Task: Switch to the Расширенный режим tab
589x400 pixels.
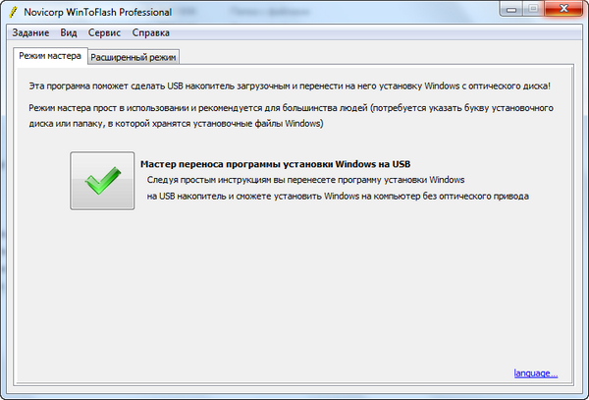Action: [x=134, y=57]
